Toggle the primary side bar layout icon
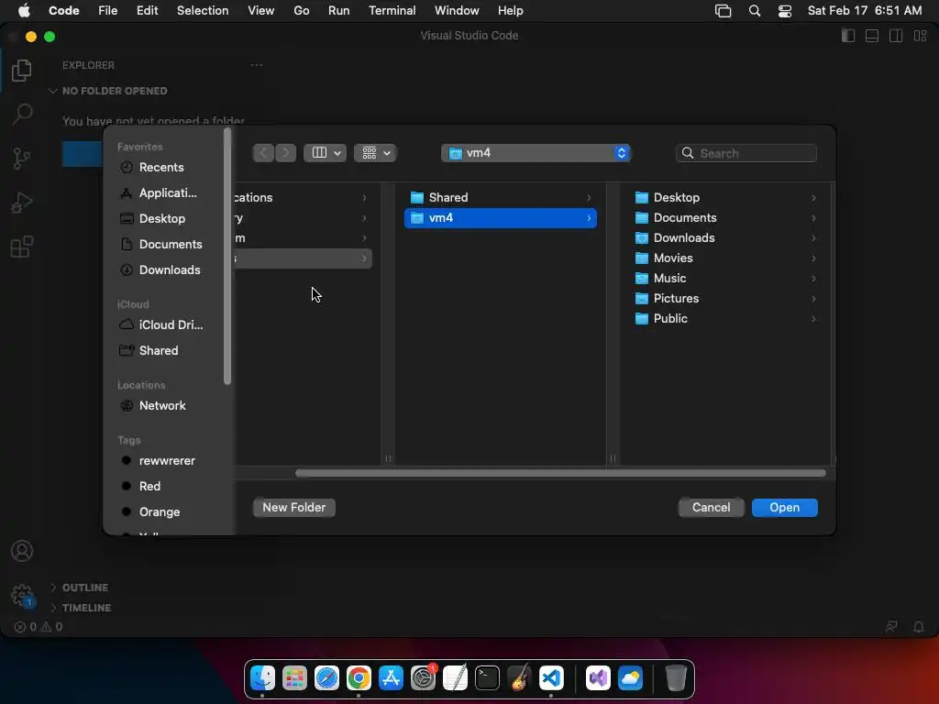Screen dimensions: 939x704 click(x=848, y=36)
